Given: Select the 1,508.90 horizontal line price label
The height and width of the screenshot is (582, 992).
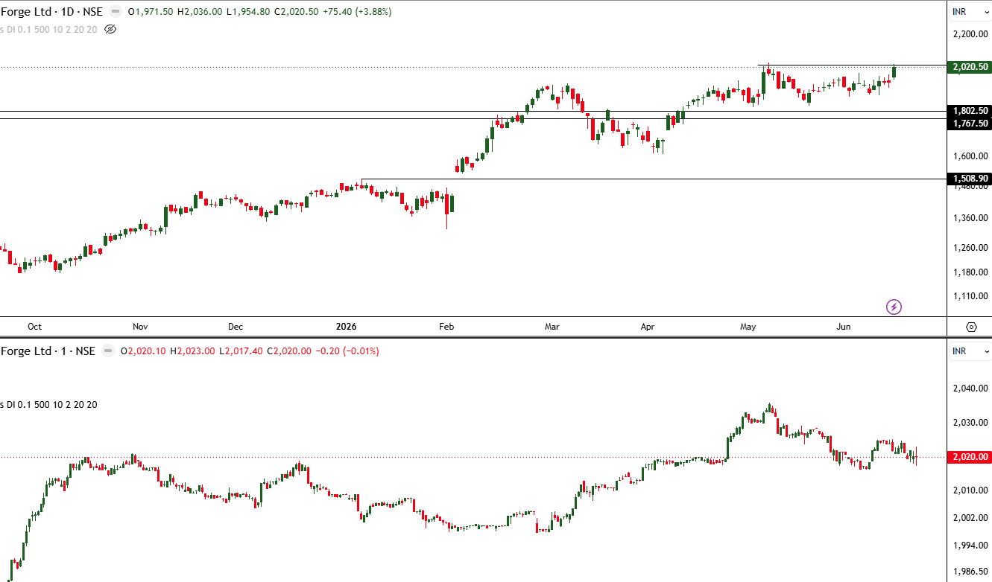Looking at the screenshot, I should (970, 179).
